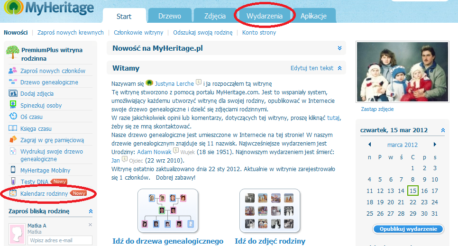Open Spinezkuj osoby link
Screen dimensions: 458x246
(x=41, y=106)
